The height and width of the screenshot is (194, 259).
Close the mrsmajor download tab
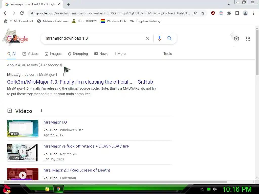(59, 4)
